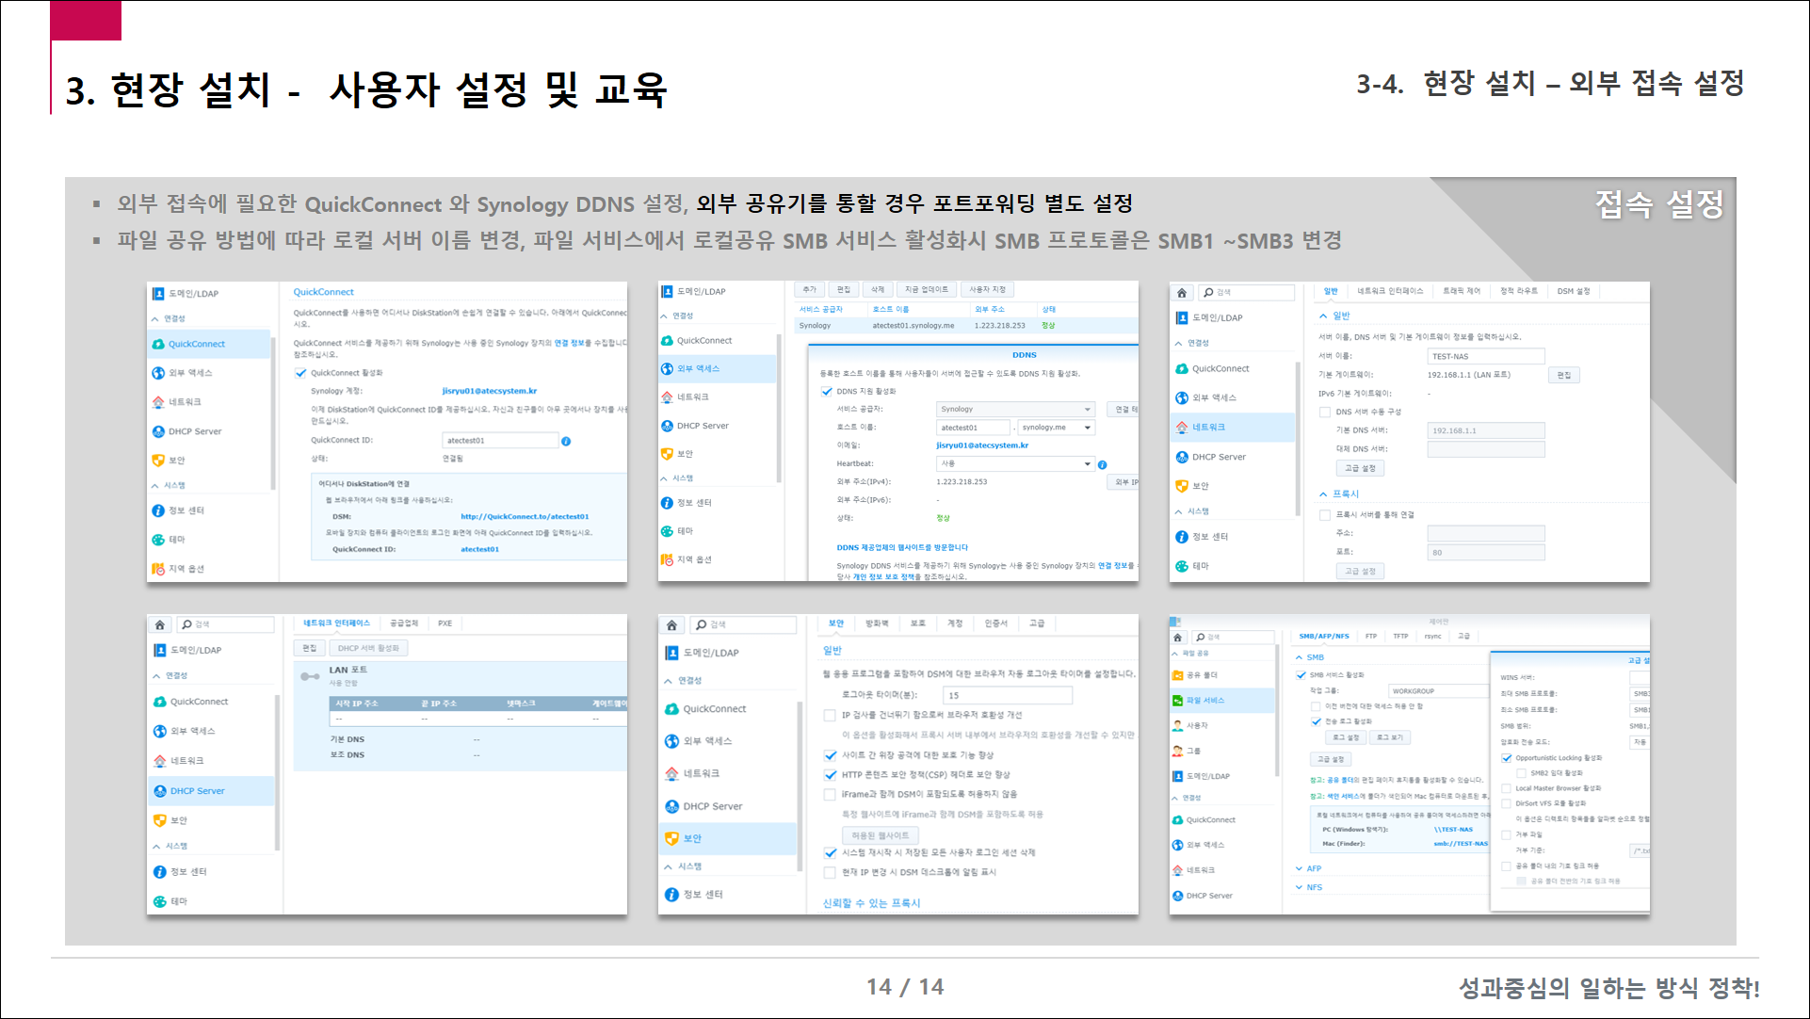Uncheck the SMB 서비스 활성화 checkbox

point(1301,675)
